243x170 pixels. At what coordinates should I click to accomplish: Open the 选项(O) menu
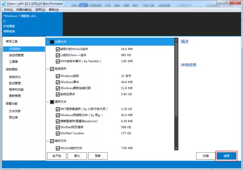point(40,10)
